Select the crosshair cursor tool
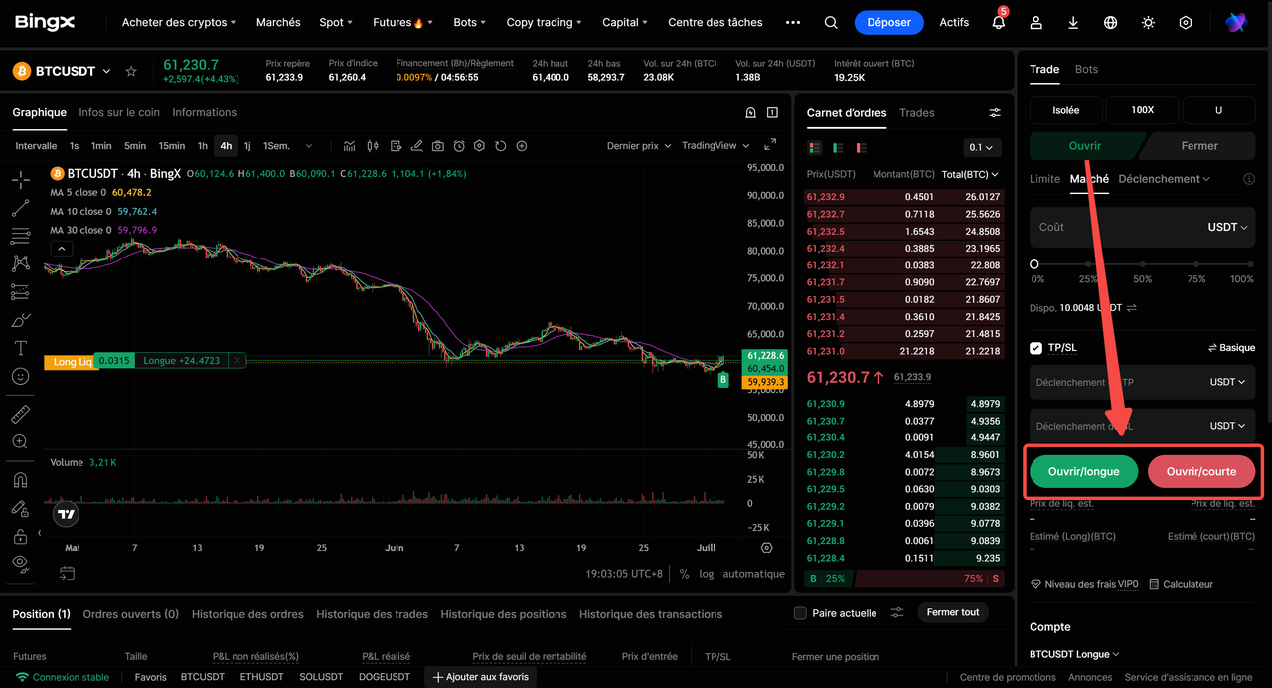This screenshot has height=688, width=1272. [20, 180]
